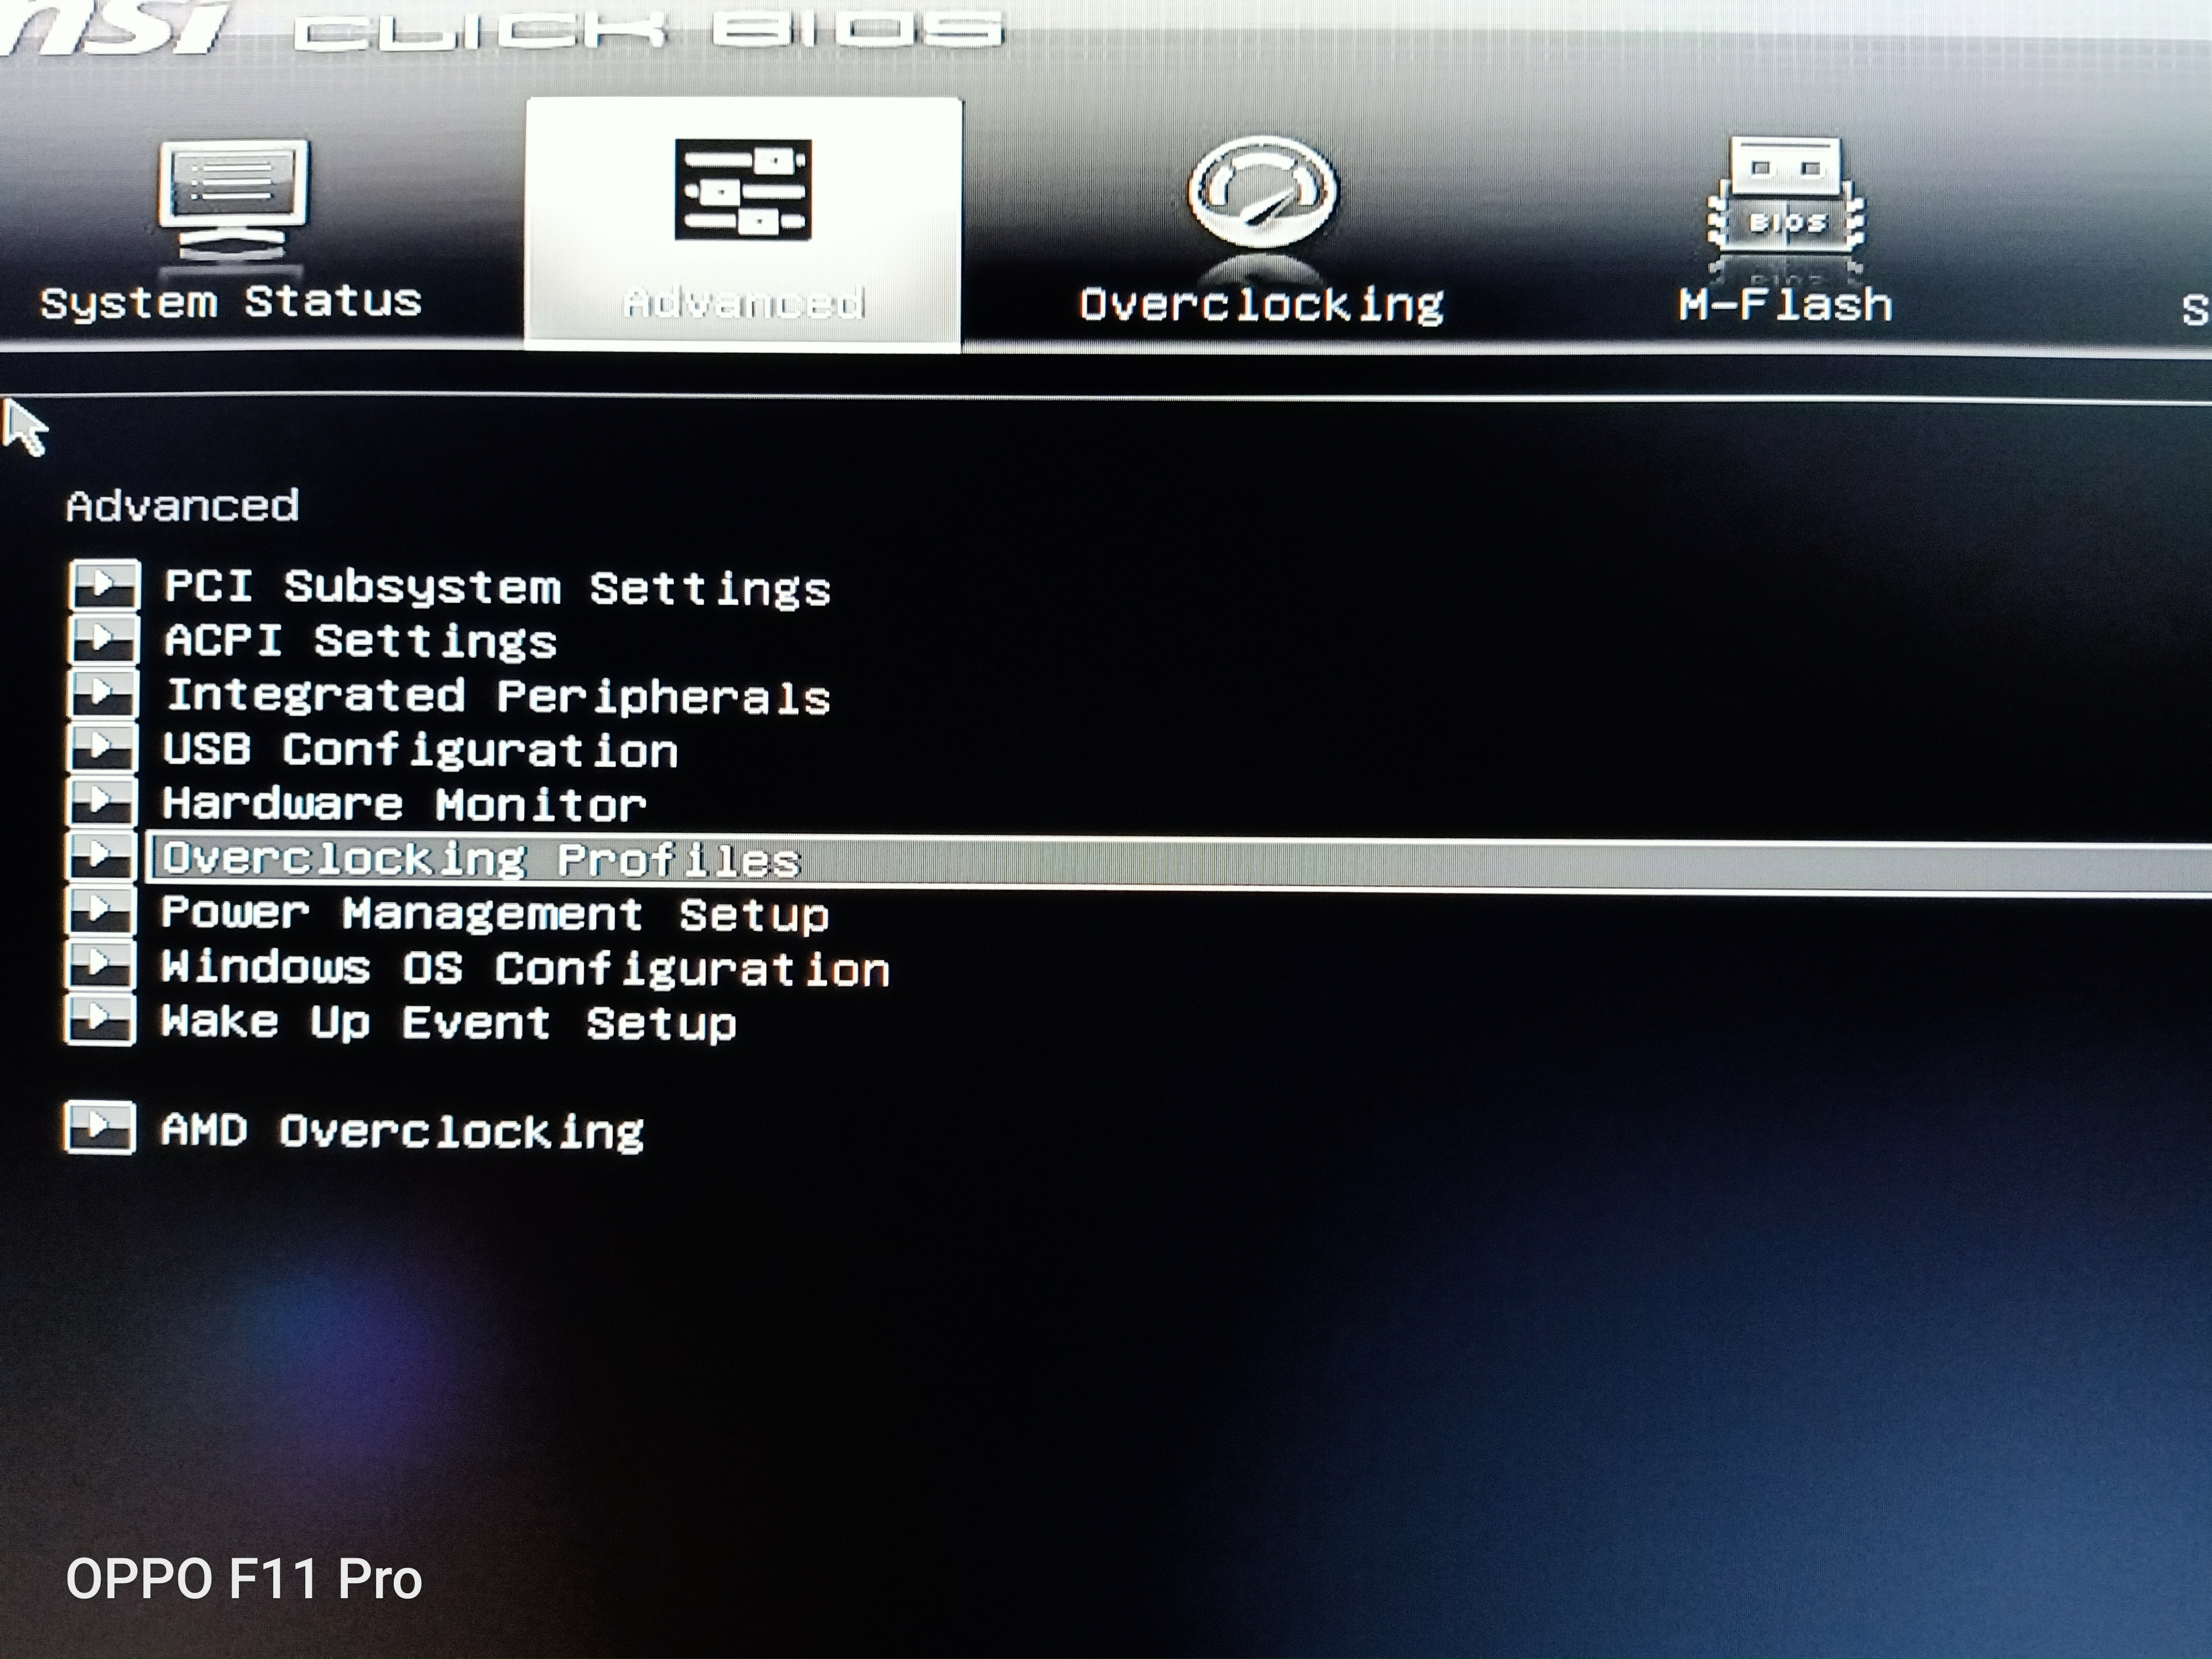Open Integrated Peripherals entry
This screenshot has height=1659, width=2212.
[498, 696]
